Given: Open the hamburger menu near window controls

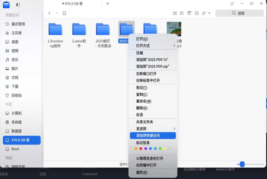Looking at the screenshot, I should point(232,4).
